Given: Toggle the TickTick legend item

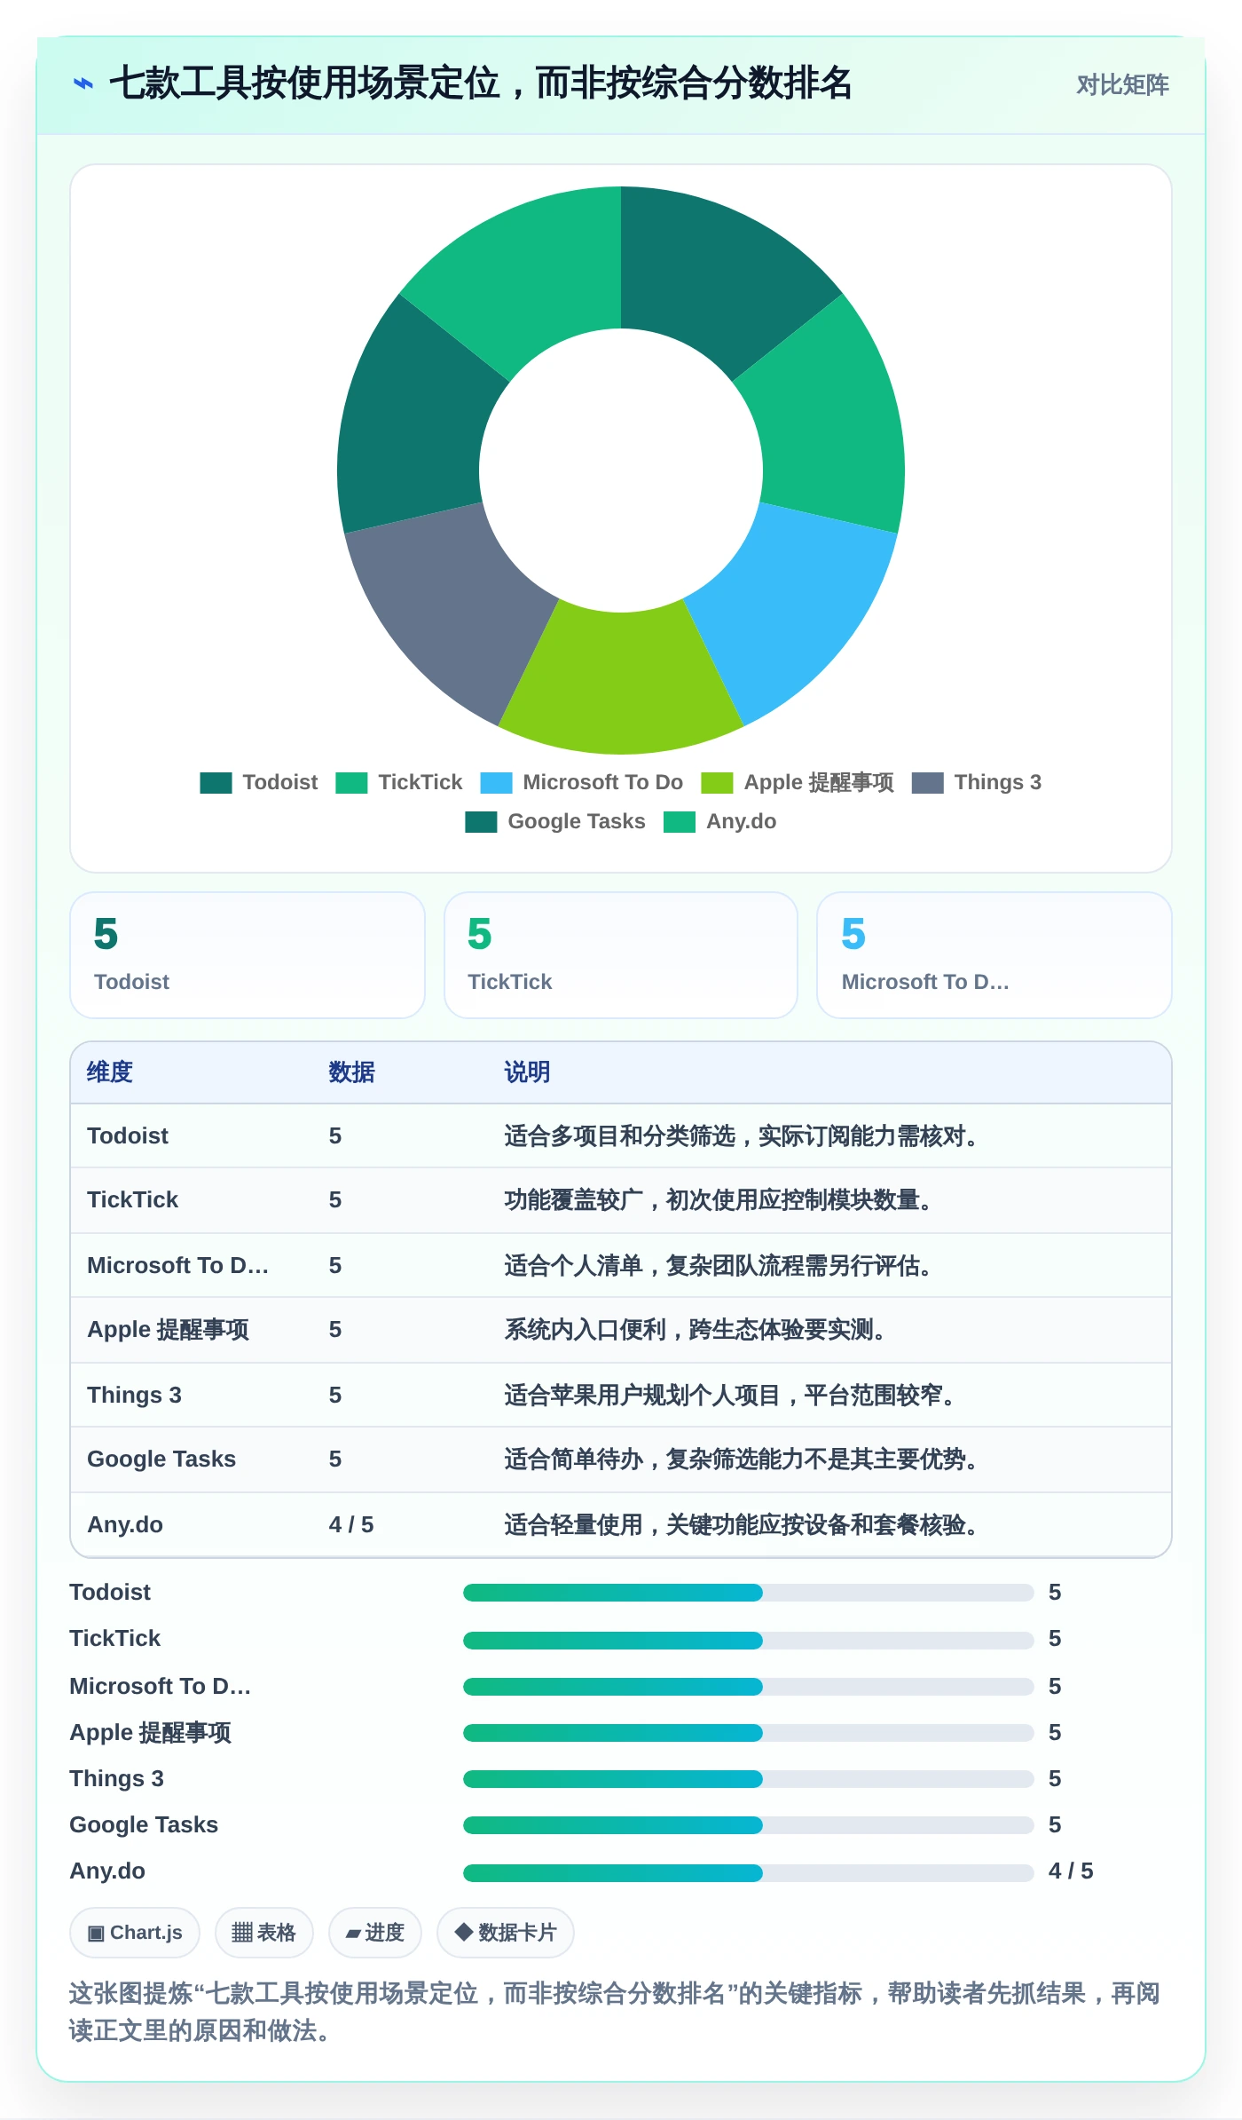Looking at the screenshot, I should (399, 782).
